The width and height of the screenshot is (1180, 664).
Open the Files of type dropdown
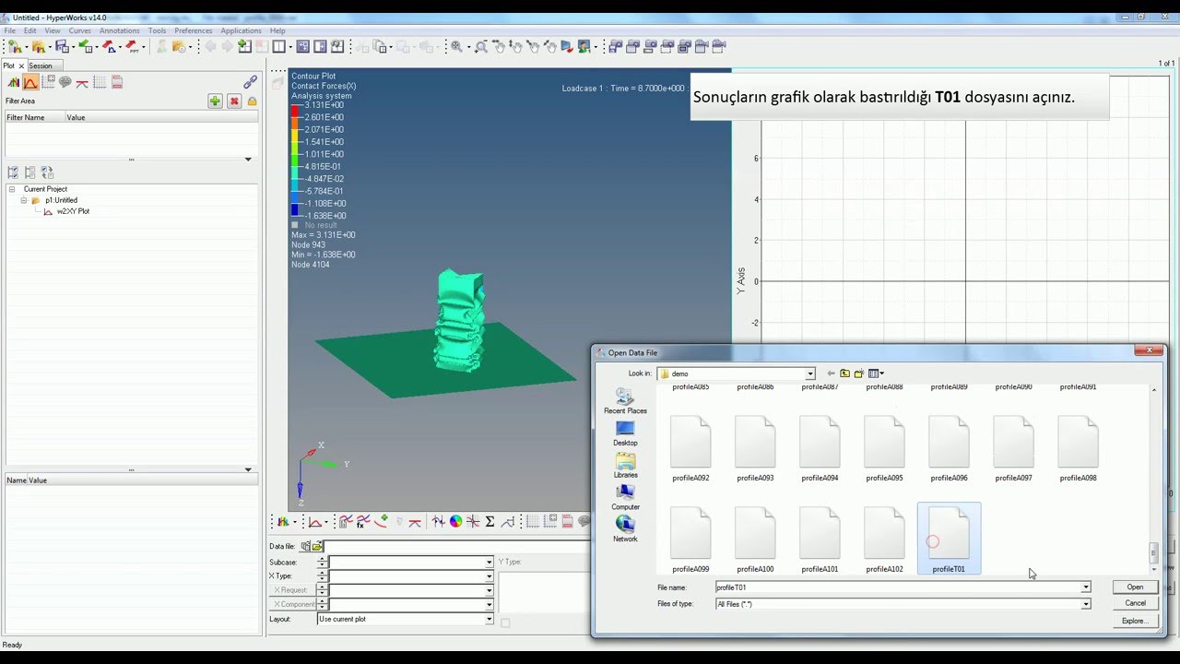[x=1086, y=604]
